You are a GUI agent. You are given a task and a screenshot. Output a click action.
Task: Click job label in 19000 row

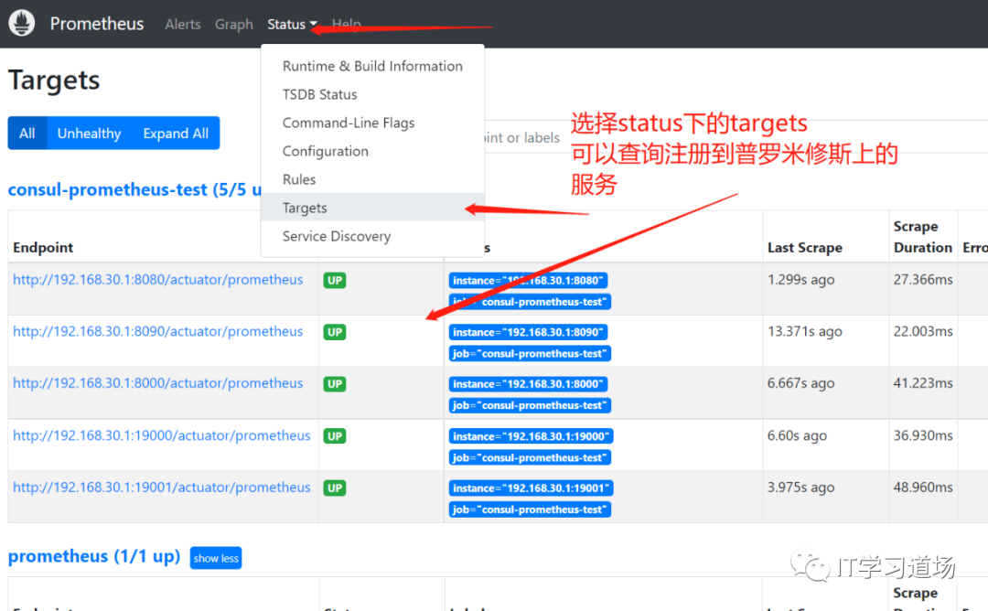point(530,457)
